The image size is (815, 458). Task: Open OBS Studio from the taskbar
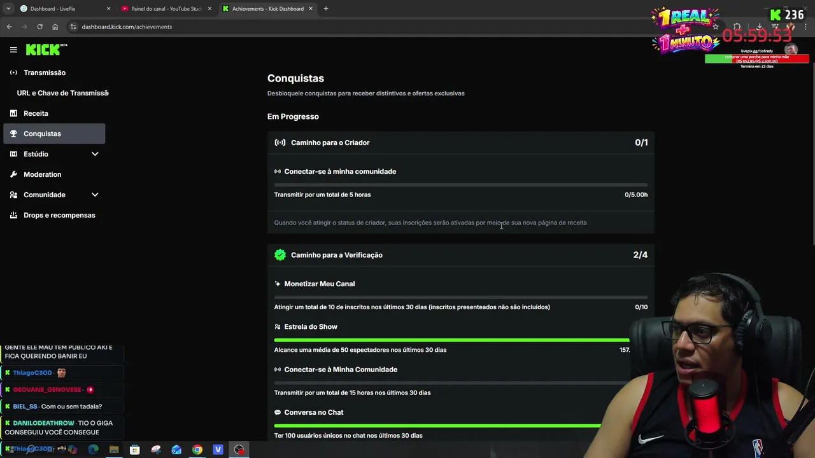tap(239, 450)
